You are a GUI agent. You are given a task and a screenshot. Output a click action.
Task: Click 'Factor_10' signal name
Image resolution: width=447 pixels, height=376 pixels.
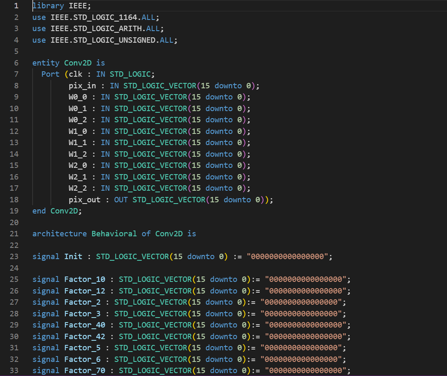84,279
